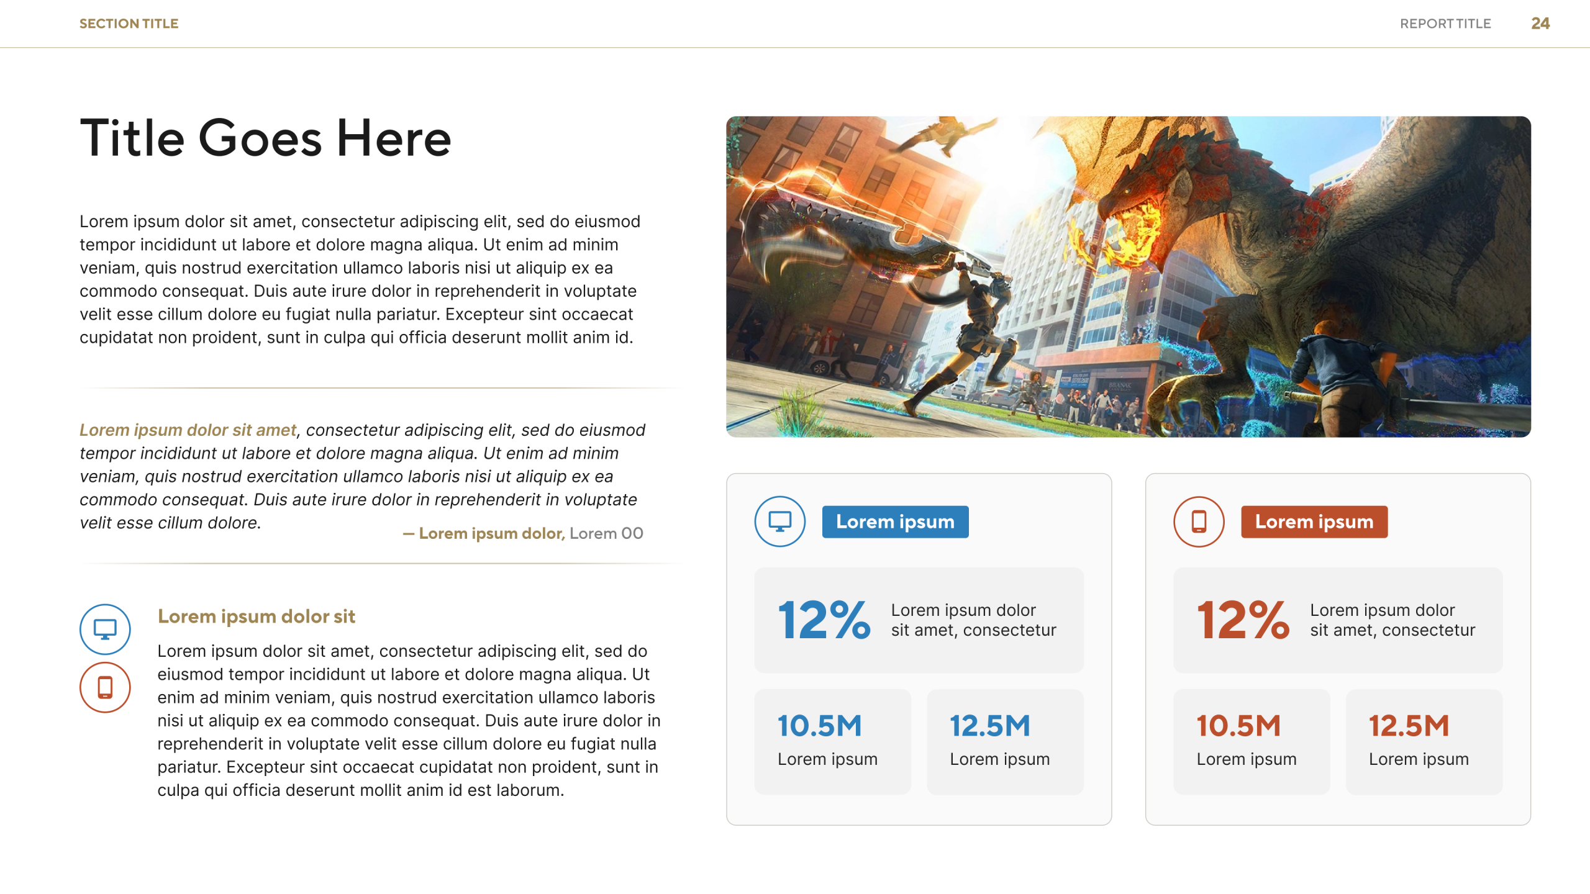Click page number 24 in header
Screen dimensions: 1590x894
(1540, 24)
